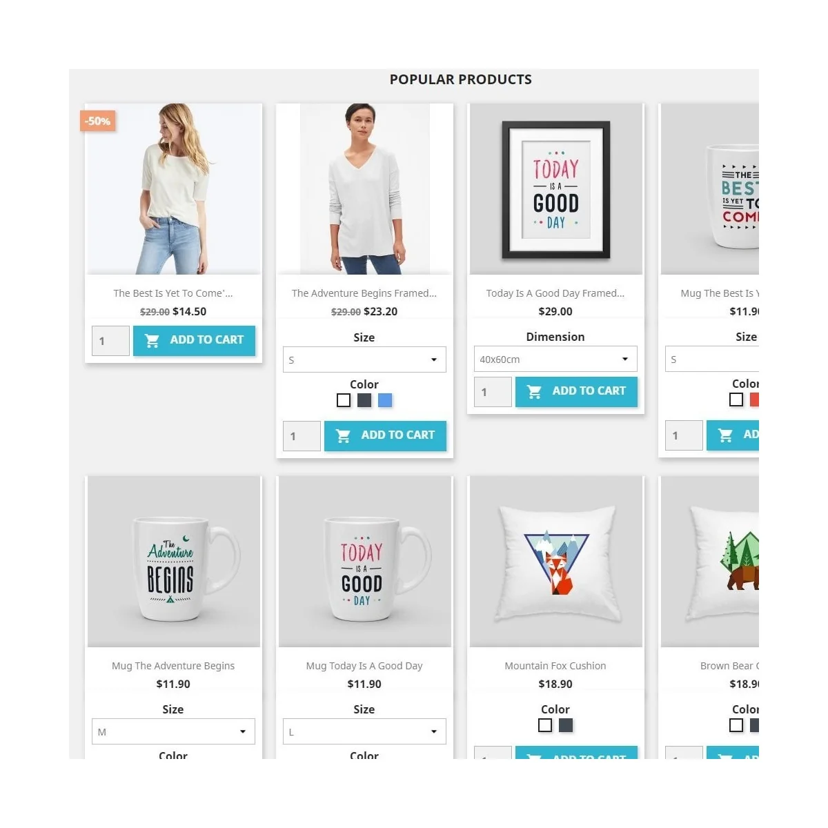This screenshot has width=828, height=828.
Task: Select dark gray swatch for Adventure Begins Framed
Action: click(364, 400)
